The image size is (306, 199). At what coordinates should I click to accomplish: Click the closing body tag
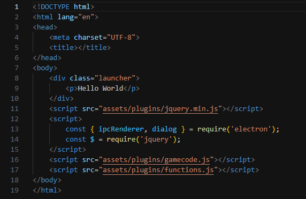[47, 180]
